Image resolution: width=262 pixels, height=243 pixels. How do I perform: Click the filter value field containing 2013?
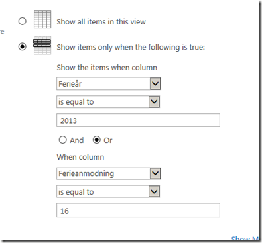tap(138, 121)
